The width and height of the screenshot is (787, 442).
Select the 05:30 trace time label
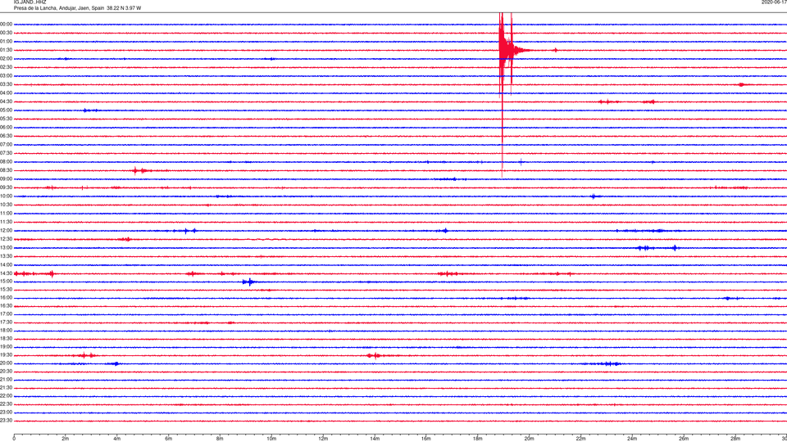tap(6, 119)
